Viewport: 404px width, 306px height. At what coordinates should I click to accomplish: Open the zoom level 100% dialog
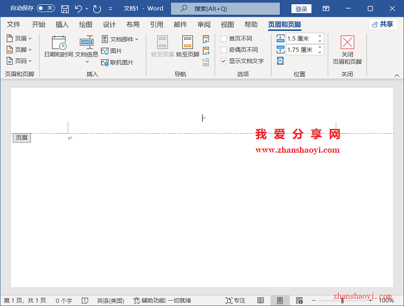click(386, 300)
